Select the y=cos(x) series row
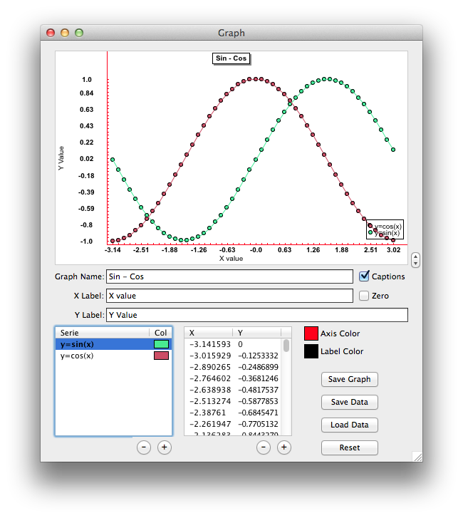Viewport: 463px width, 518px height. pyautogui.click(x=113, y=356)
